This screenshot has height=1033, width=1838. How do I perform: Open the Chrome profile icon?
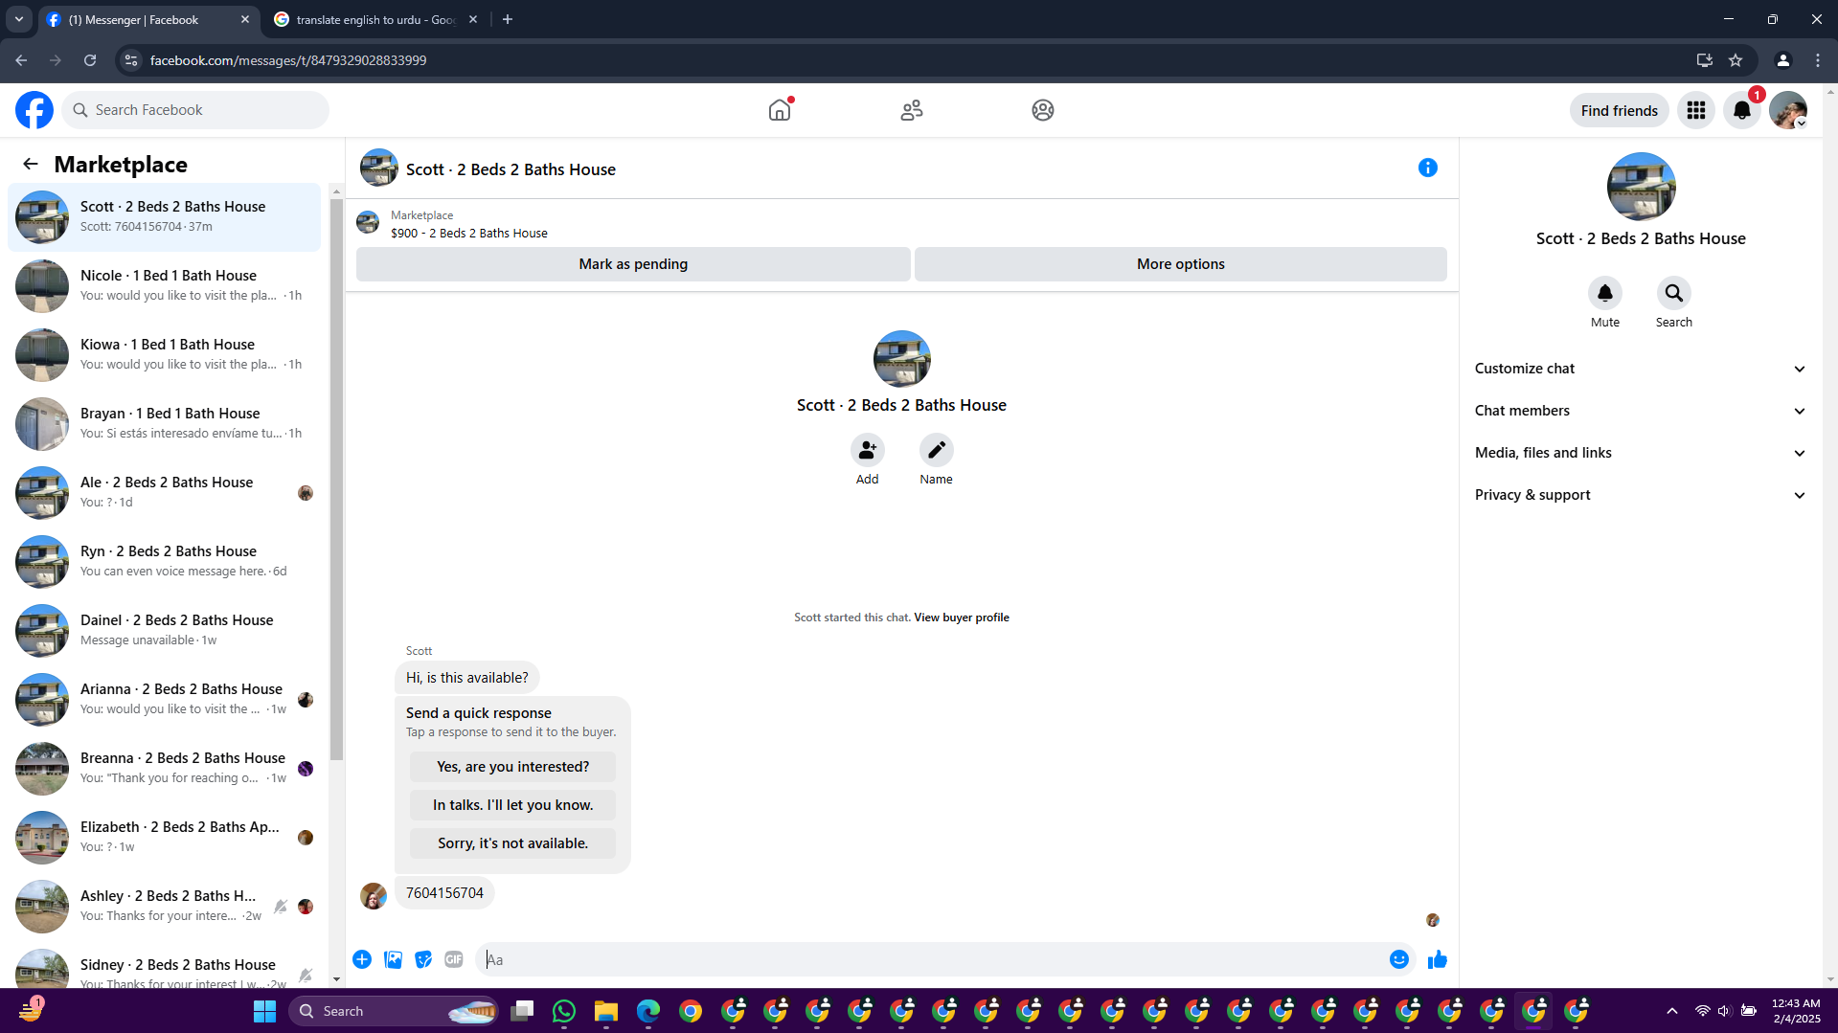coord(1782,60)
